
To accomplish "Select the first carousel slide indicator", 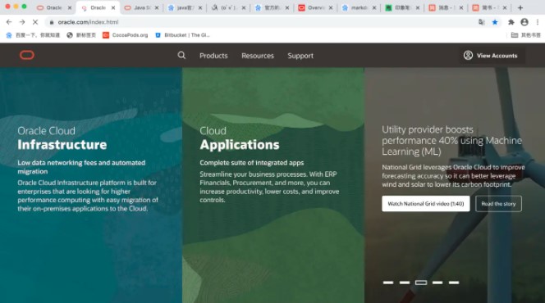I will pos(388,283).
